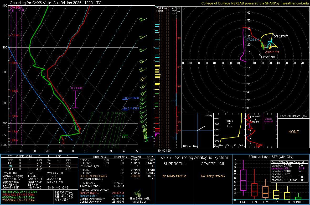Image resolution: width=310 pixels, height=205 pixels.
Task: Click the SR Wind v. Height inset label
Action: click(256, 119)
